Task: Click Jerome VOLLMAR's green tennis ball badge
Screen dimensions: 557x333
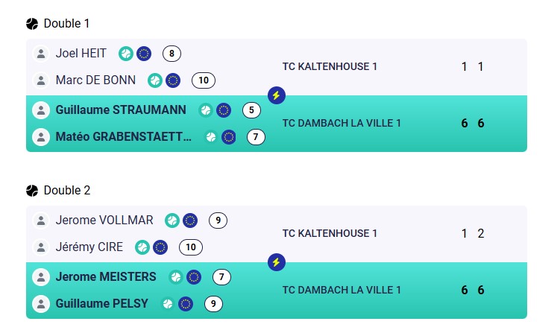Action: tap(172, 221)
